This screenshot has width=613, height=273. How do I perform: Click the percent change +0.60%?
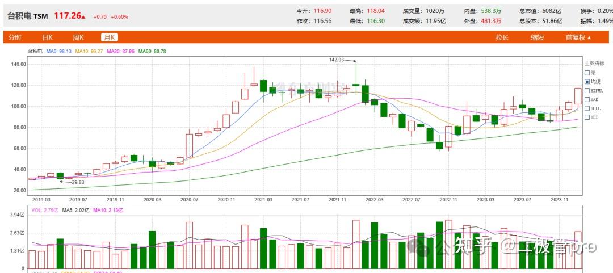click(119, 17)
